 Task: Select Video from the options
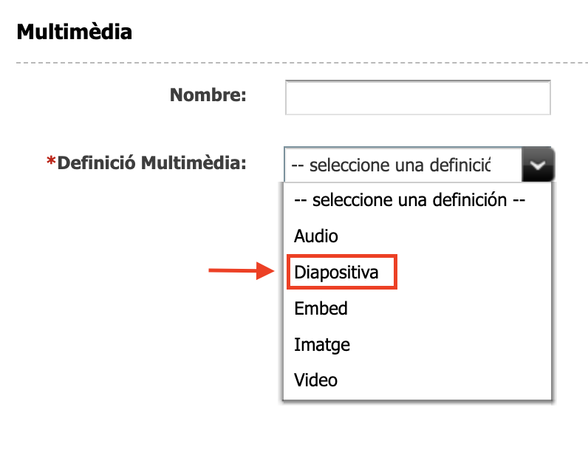point(316,380)
